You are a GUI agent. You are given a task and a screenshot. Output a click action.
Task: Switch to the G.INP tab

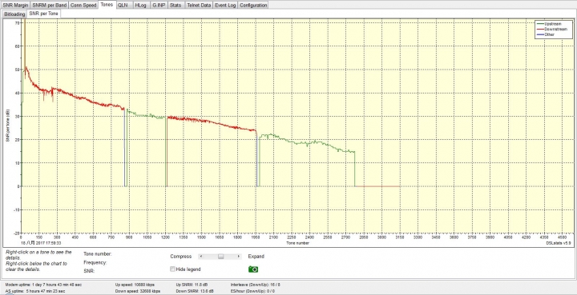click(x=159, y=5)
